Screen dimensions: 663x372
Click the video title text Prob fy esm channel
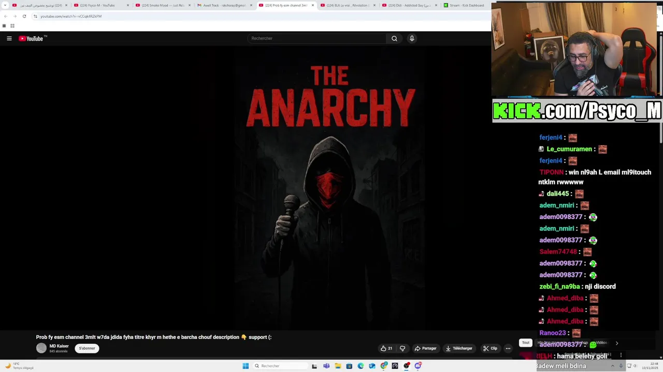click(154, 337)
